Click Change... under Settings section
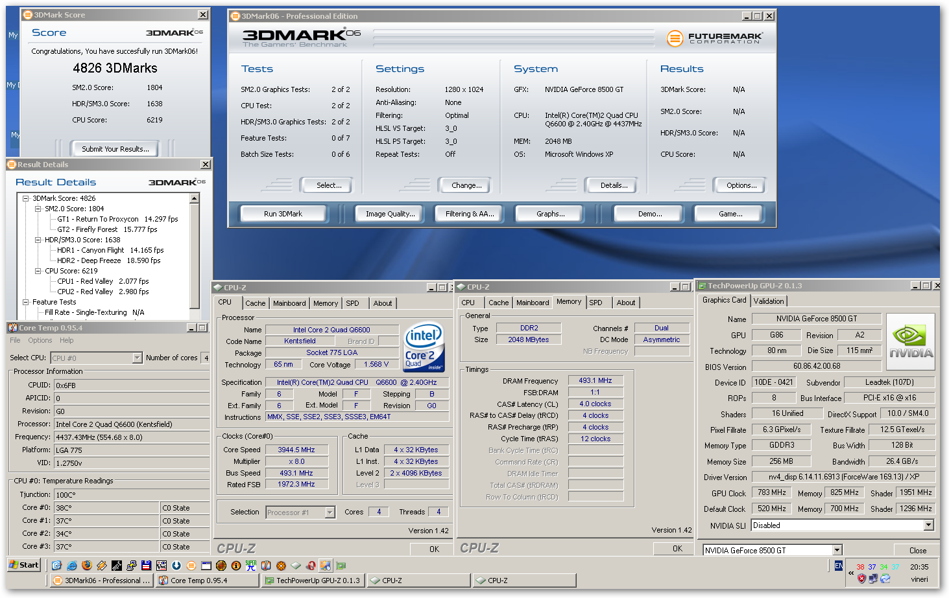 (x=466, y=185)
